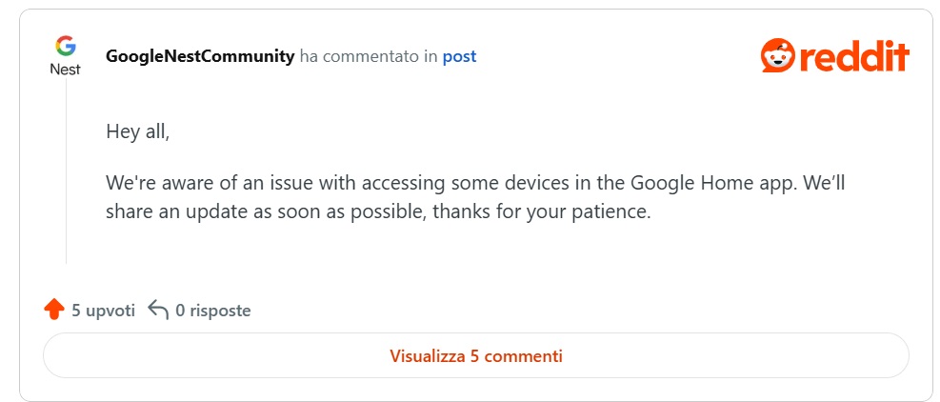Click the orange reddit wordmark

click(x=853, y=56)
